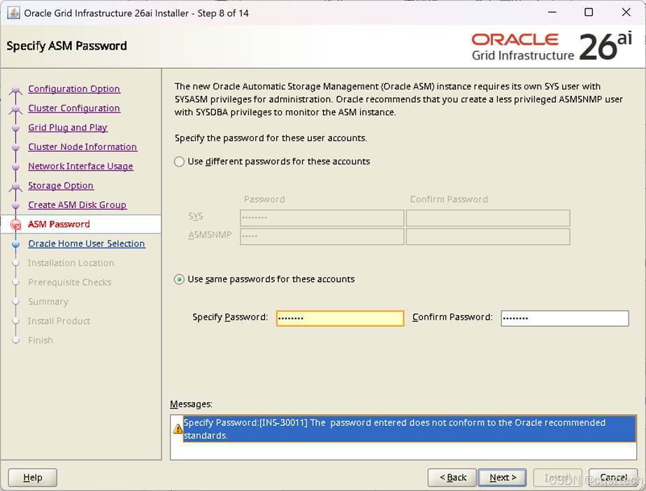Minimize the installer window
Screen dimensions: 646x491
[x=552, y=13]
